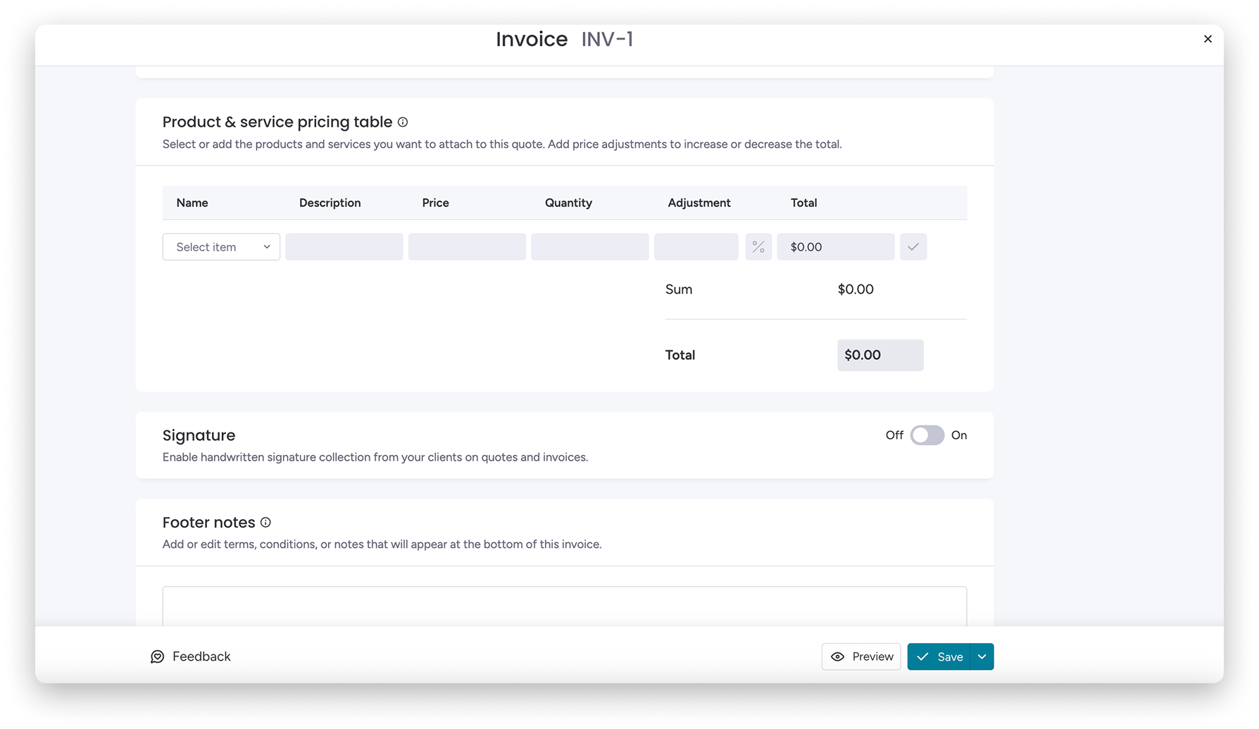Click the percent adjustment type icon

pyautogui.click(x=758, y=247)
